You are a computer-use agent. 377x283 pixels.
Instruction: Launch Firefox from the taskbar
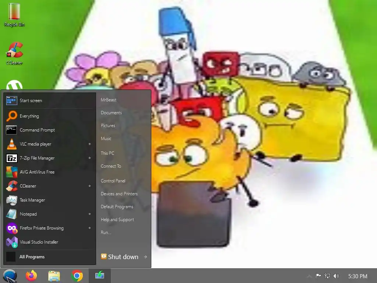[x=31, y=276]
